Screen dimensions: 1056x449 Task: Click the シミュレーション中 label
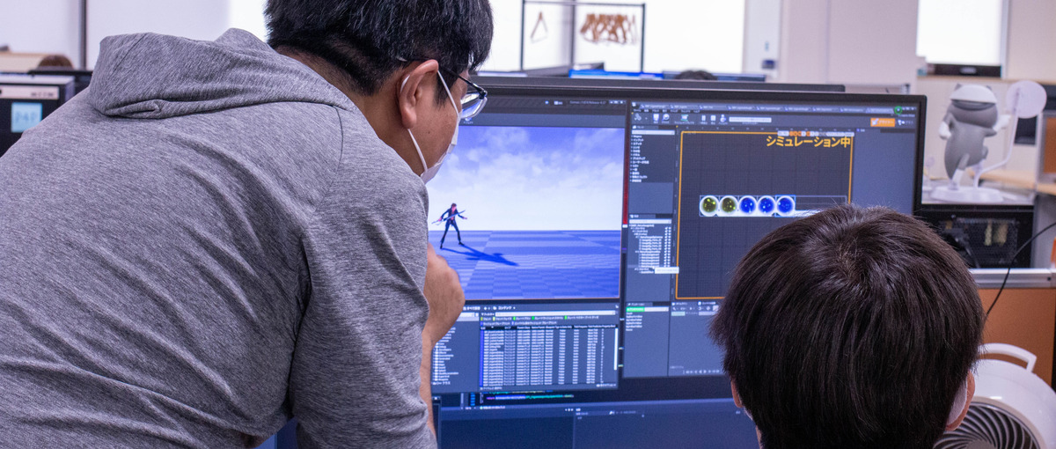click(x=807, y=141)
